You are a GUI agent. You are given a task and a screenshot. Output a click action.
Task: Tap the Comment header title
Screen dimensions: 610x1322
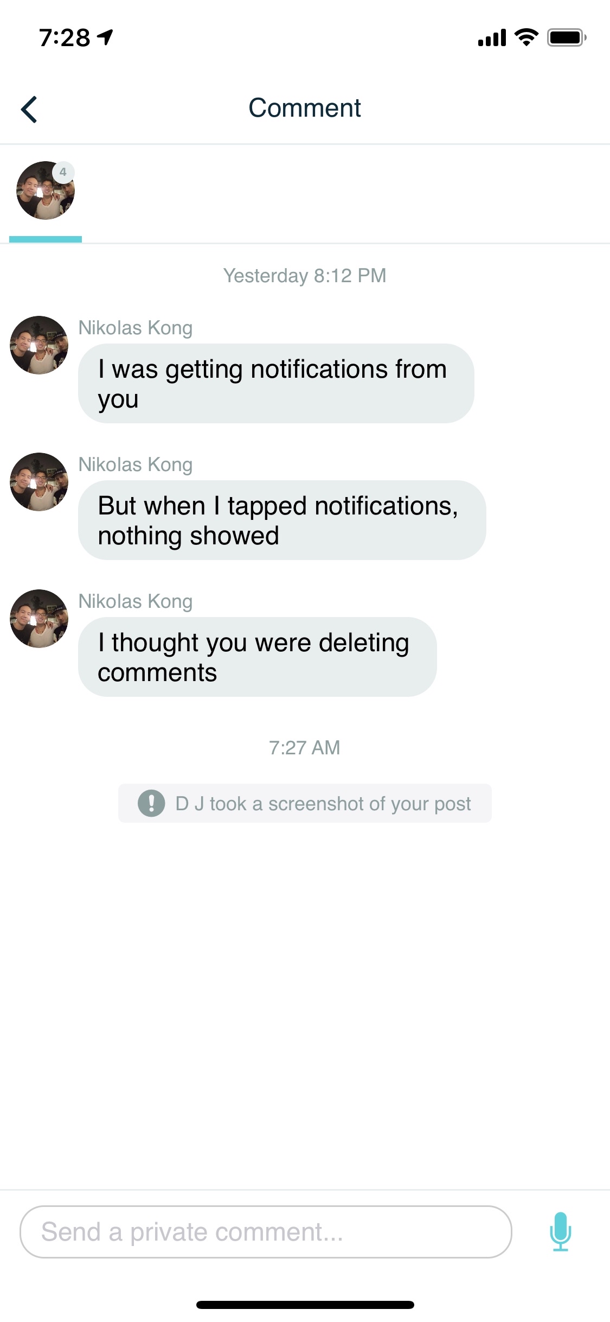click(x=305, y=107)
